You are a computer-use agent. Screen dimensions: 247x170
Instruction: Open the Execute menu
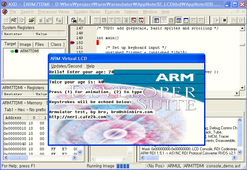[112, 12]
